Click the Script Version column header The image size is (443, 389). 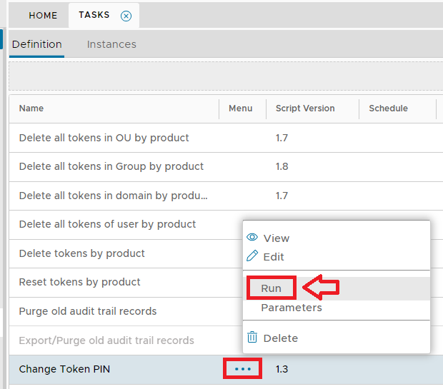coord(305,108)
